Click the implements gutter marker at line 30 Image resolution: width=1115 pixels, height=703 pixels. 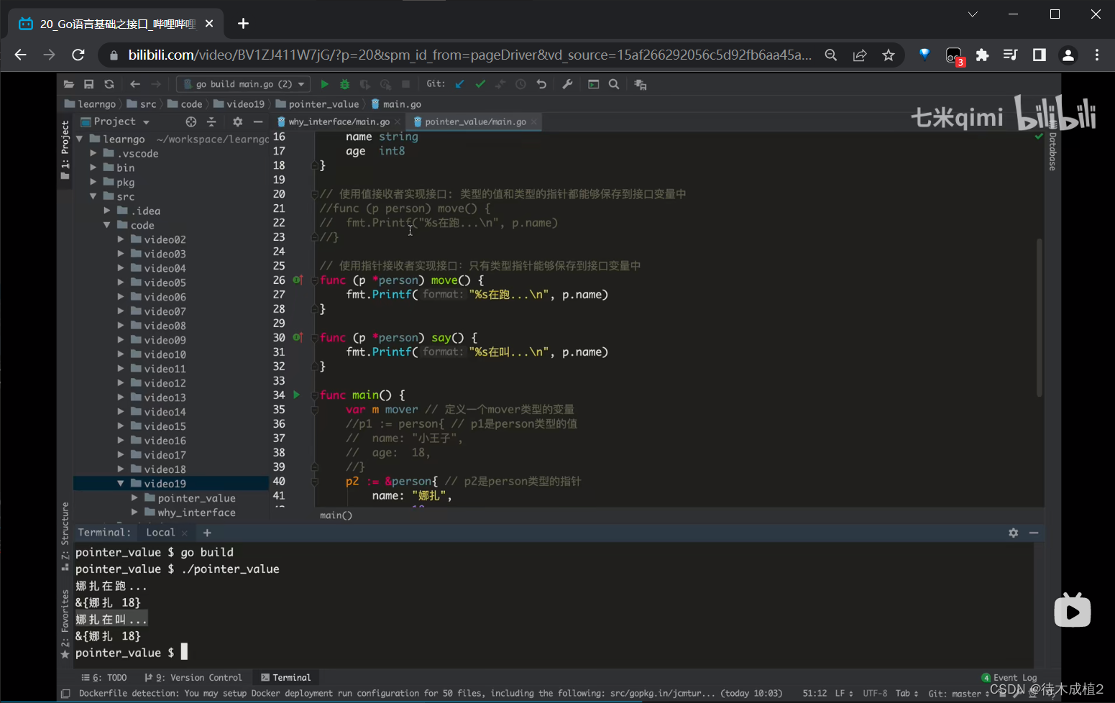tap(298, 337)
